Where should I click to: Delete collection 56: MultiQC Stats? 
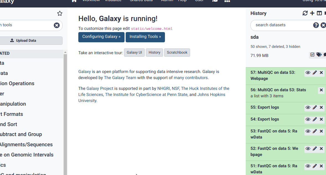(x=321, y=90)
